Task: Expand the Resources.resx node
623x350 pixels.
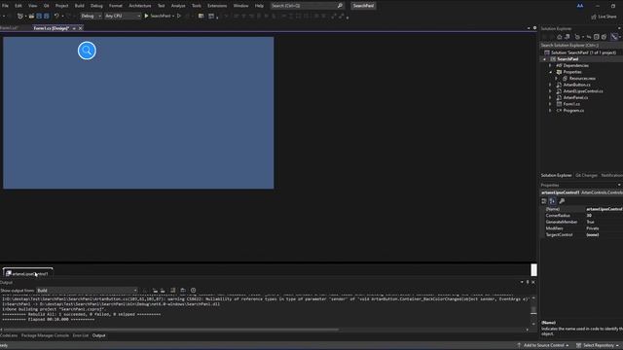Action: click(x=556, y=79)
